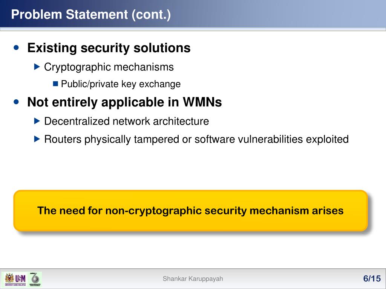
Task: Click the Cryptographic mechanisms text line
Action: coord(109,67)
